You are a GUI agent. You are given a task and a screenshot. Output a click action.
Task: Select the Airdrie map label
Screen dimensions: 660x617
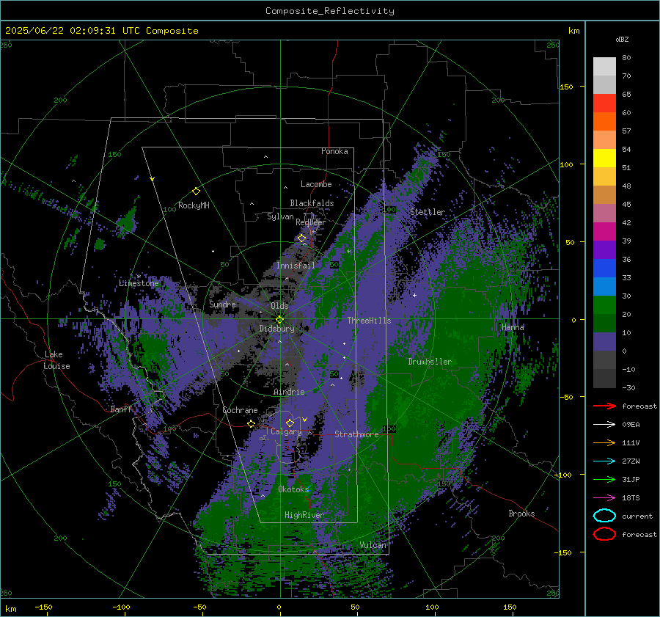289,392
